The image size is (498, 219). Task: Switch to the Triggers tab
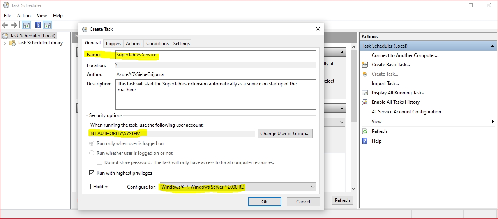tap(113, 44)
